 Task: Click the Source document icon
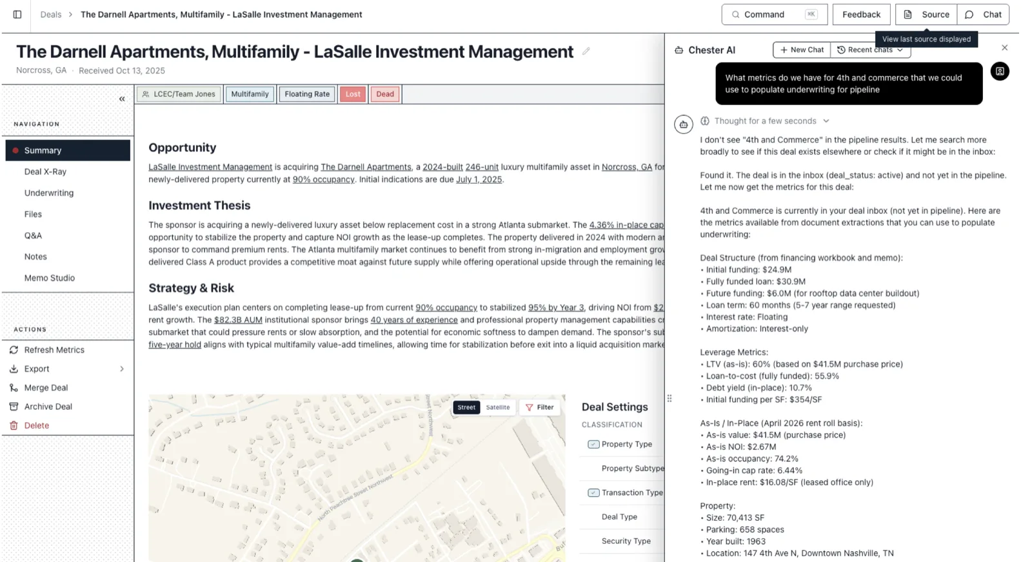(x=908, y=14)
